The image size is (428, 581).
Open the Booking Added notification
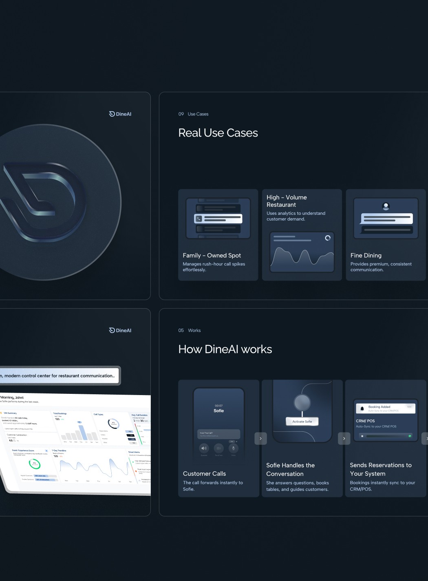click(x=386, y=408)
